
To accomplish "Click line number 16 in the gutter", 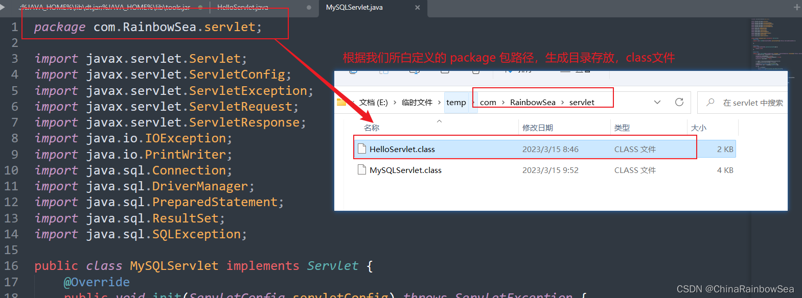I will [11, 266].
